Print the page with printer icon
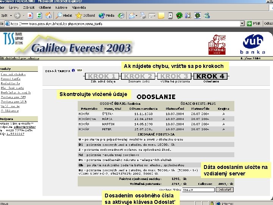This screenshot has width=273, height=205. click(x=143, y=16)
